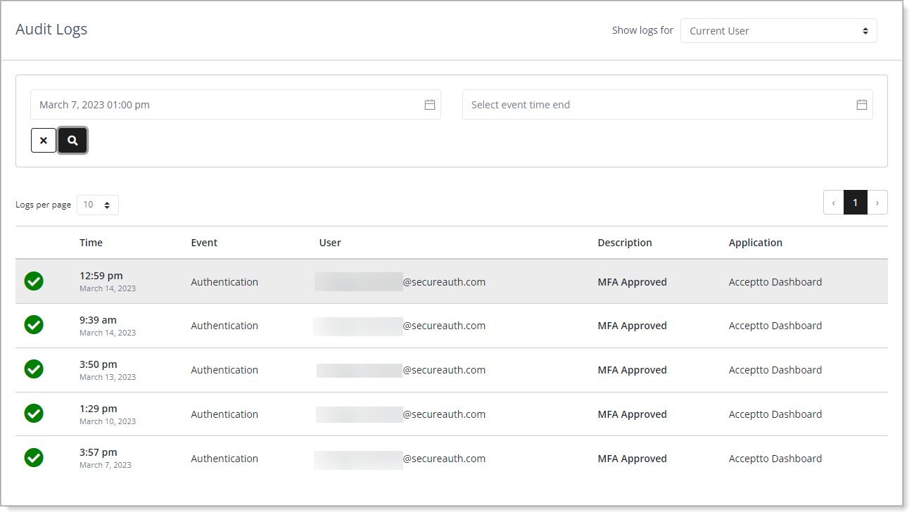
Task: Click MFA Approved in the 3:57 pm row
Action: coord(632,459)
